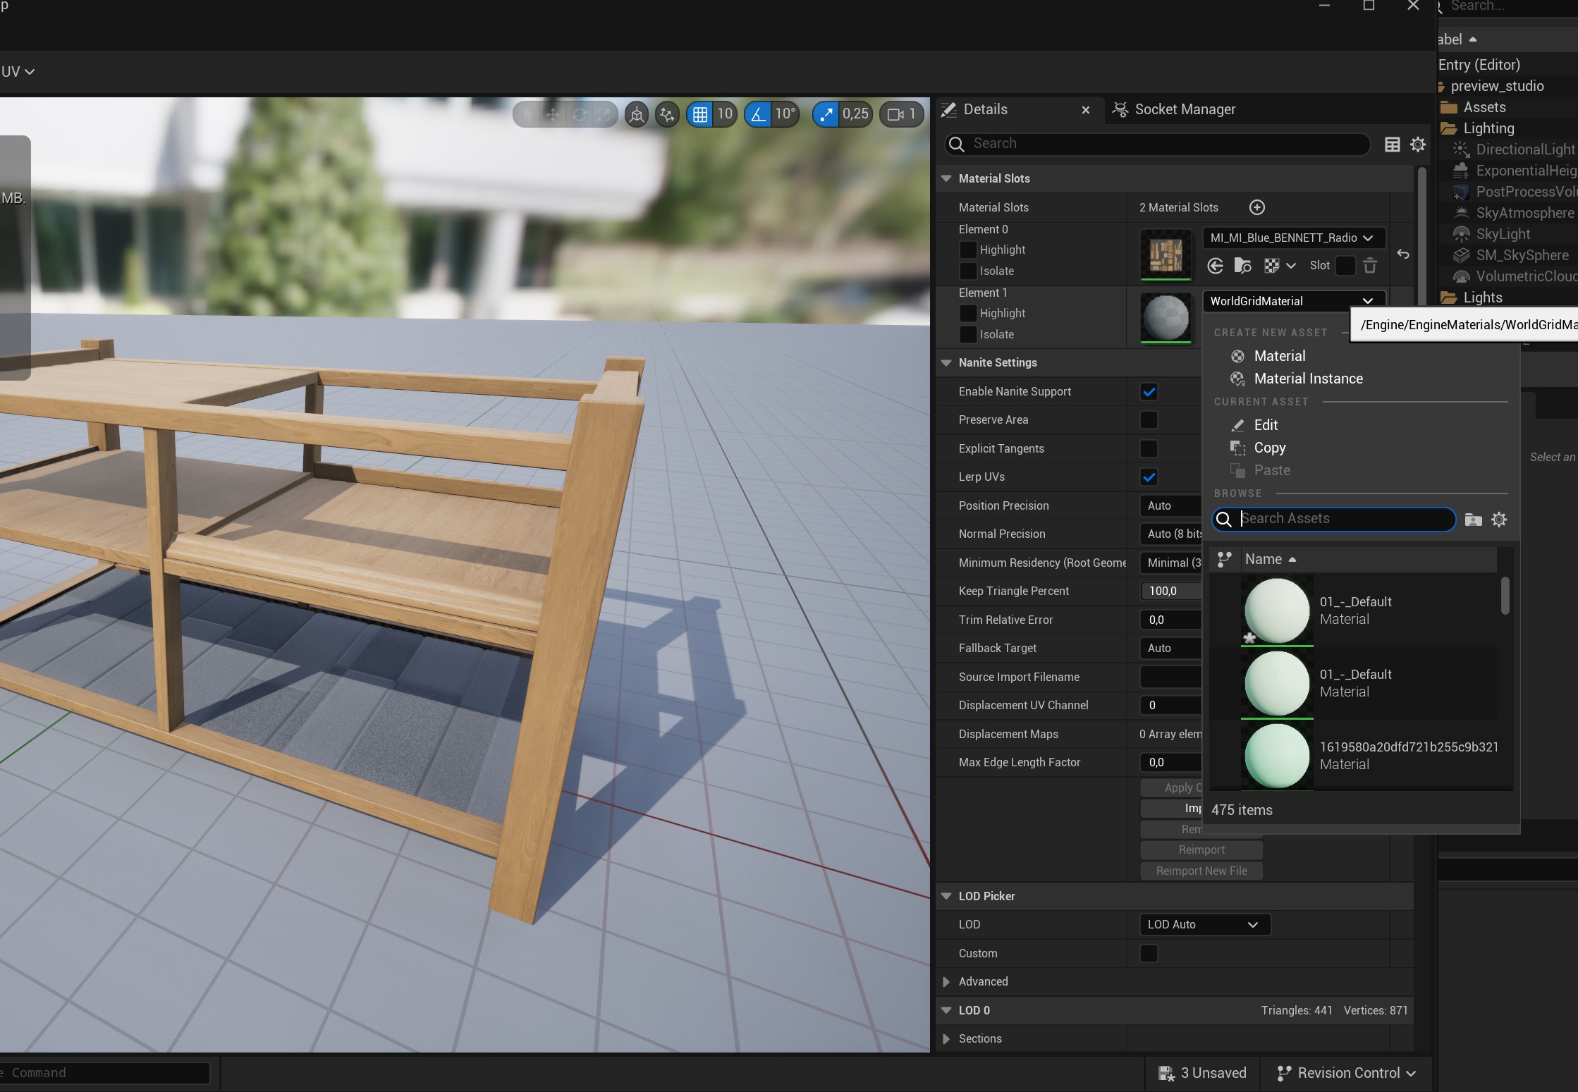This screenshot has width=1578, height=1092.
Task: Click the Details panel search field
Action: (1156, 144)
